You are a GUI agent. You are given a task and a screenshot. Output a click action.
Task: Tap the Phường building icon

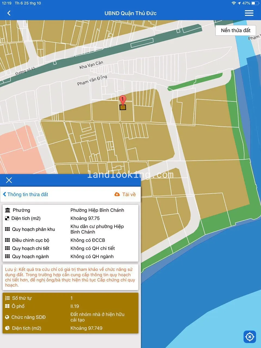8,210
